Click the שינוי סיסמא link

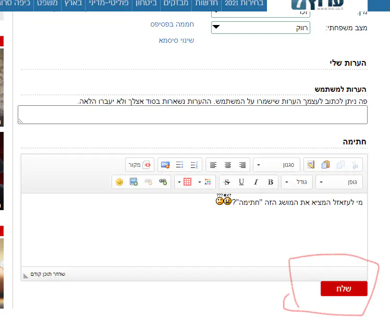coord(176,40)
